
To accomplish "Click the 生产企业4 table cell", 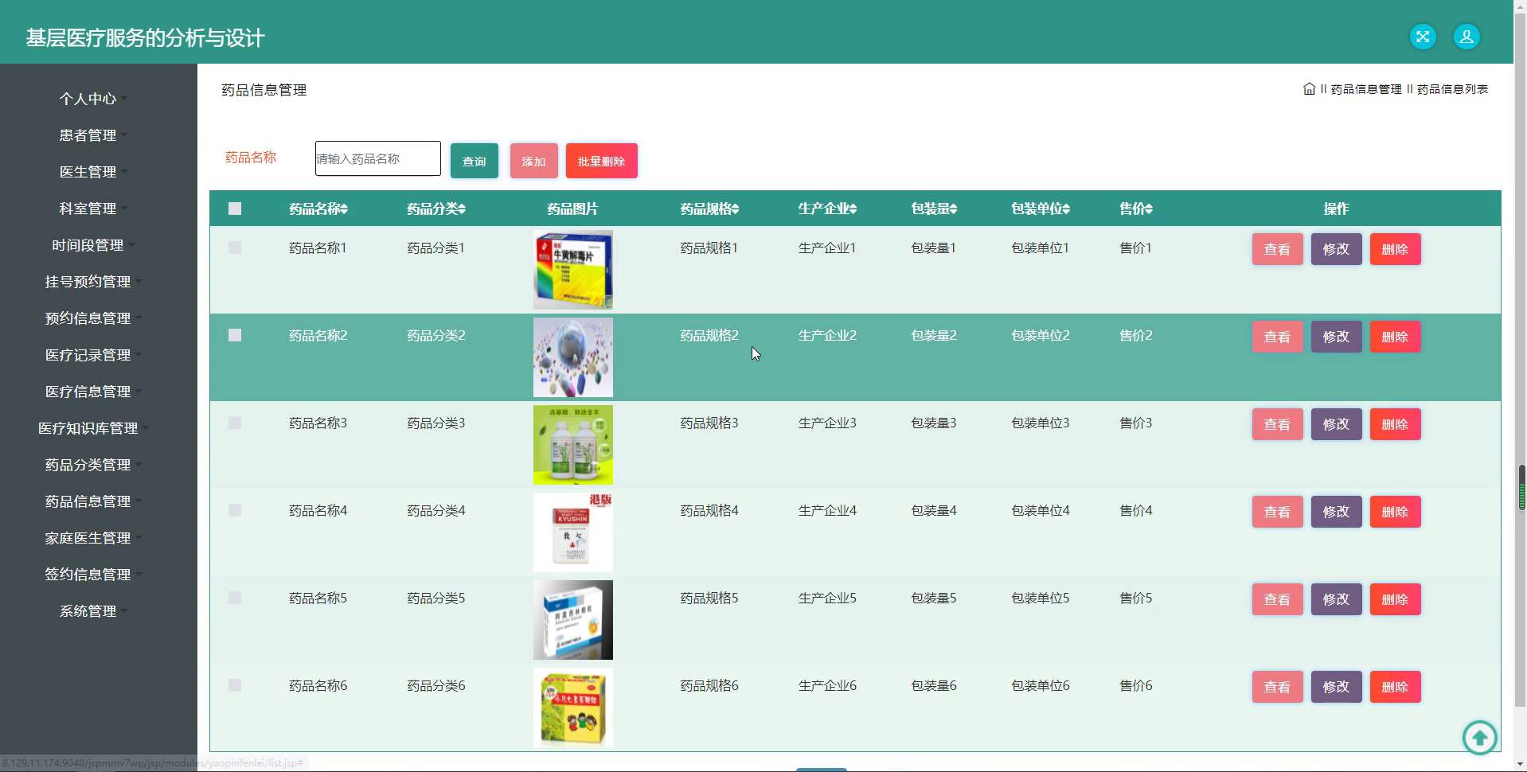I will pos(827,510).
